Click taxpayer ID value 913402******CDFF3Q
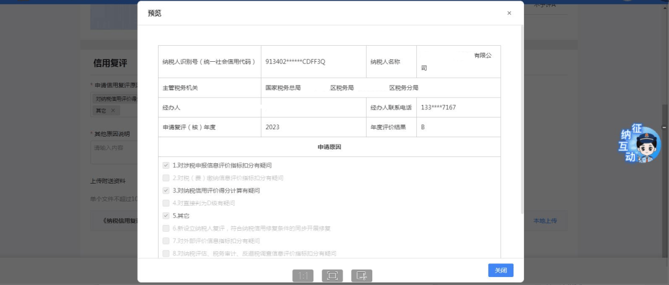Image resolution: width=669 pixels, height=285 pixels. pyautogui.click(x=295, y=61)
